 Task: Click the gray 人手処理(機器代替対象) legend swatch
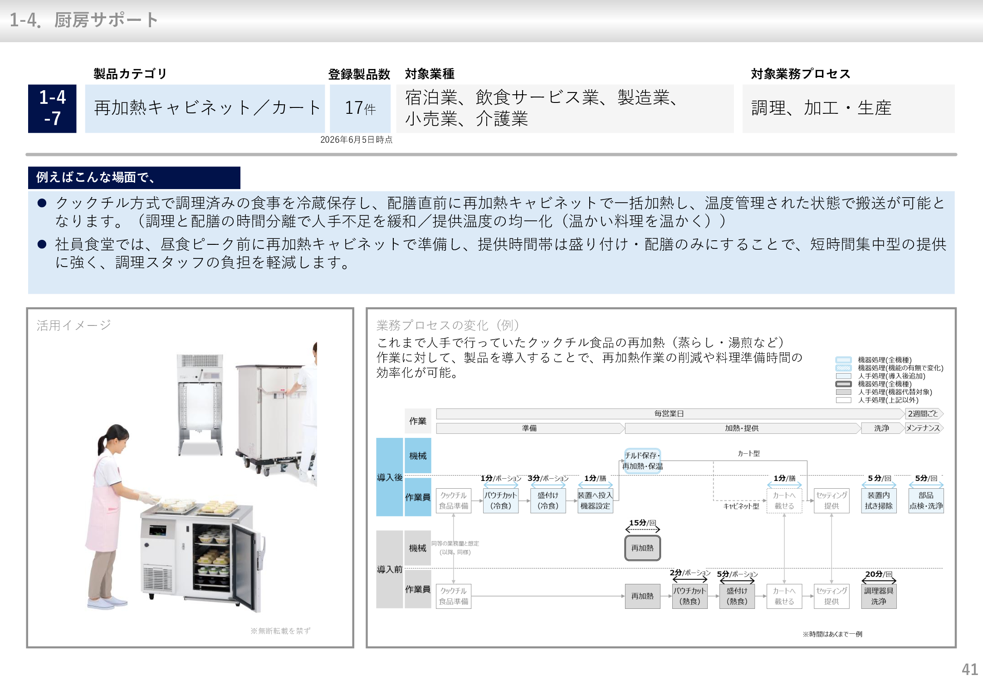[843, 392]
